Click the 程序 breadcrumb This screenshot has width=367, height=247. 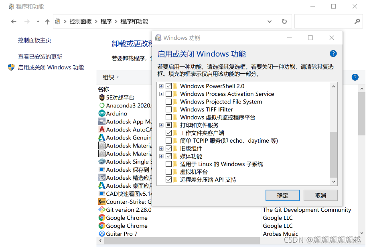pyautogui.click(x=106, y=22)
